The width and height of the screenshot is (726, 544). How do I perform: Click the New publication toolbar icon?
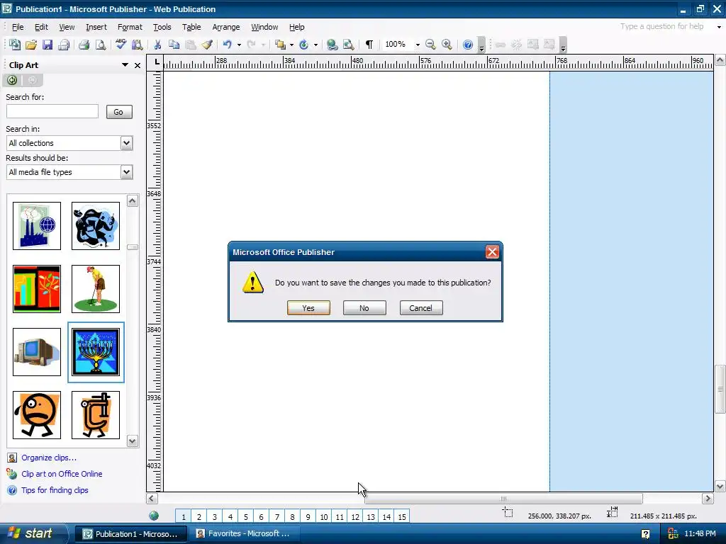click(x=14, y=45)
